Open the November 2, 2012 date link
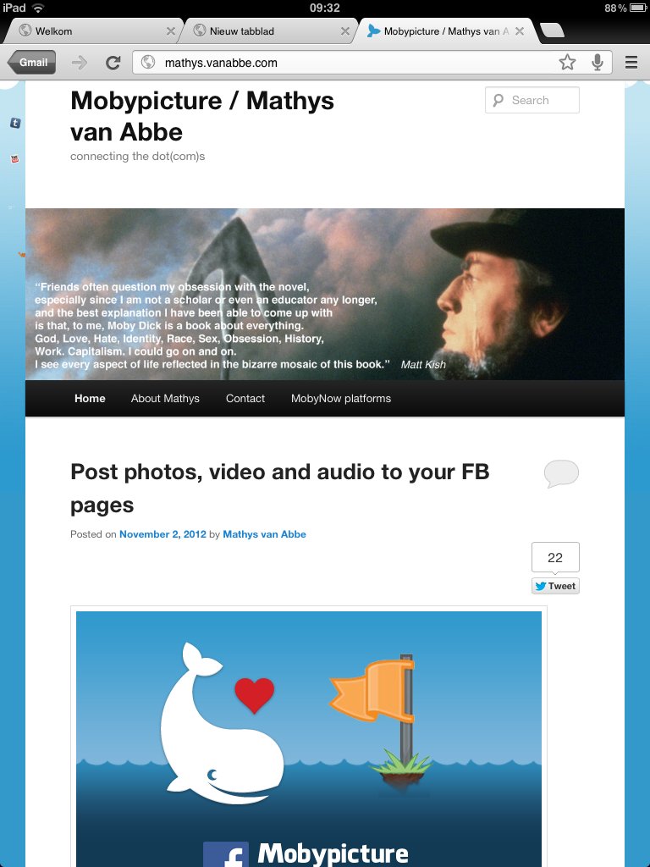Viewport: 650px width, 867px height. pyautogui.click(x=162, y=534)
